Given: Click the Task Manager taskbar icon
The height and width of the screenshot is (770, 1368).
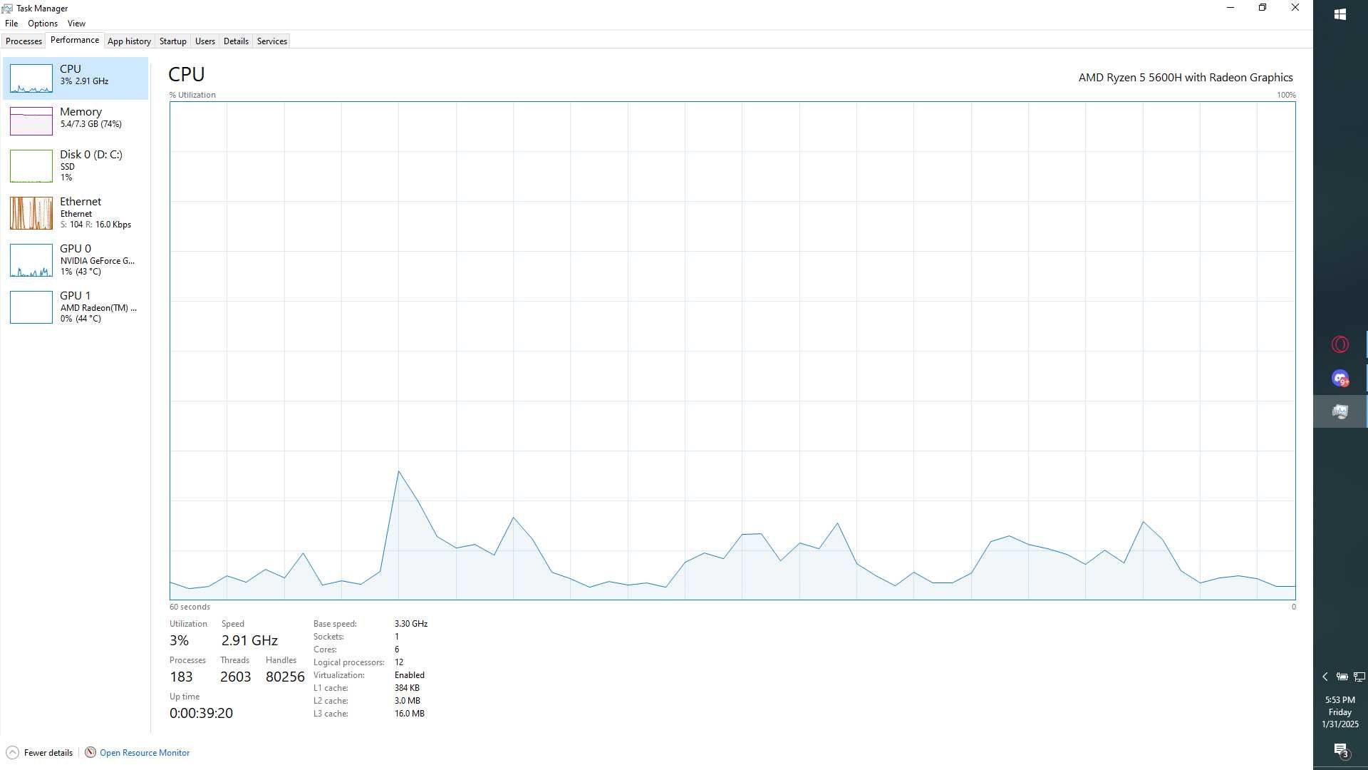Looking at the screenshot, I should tap(1340, 411).
